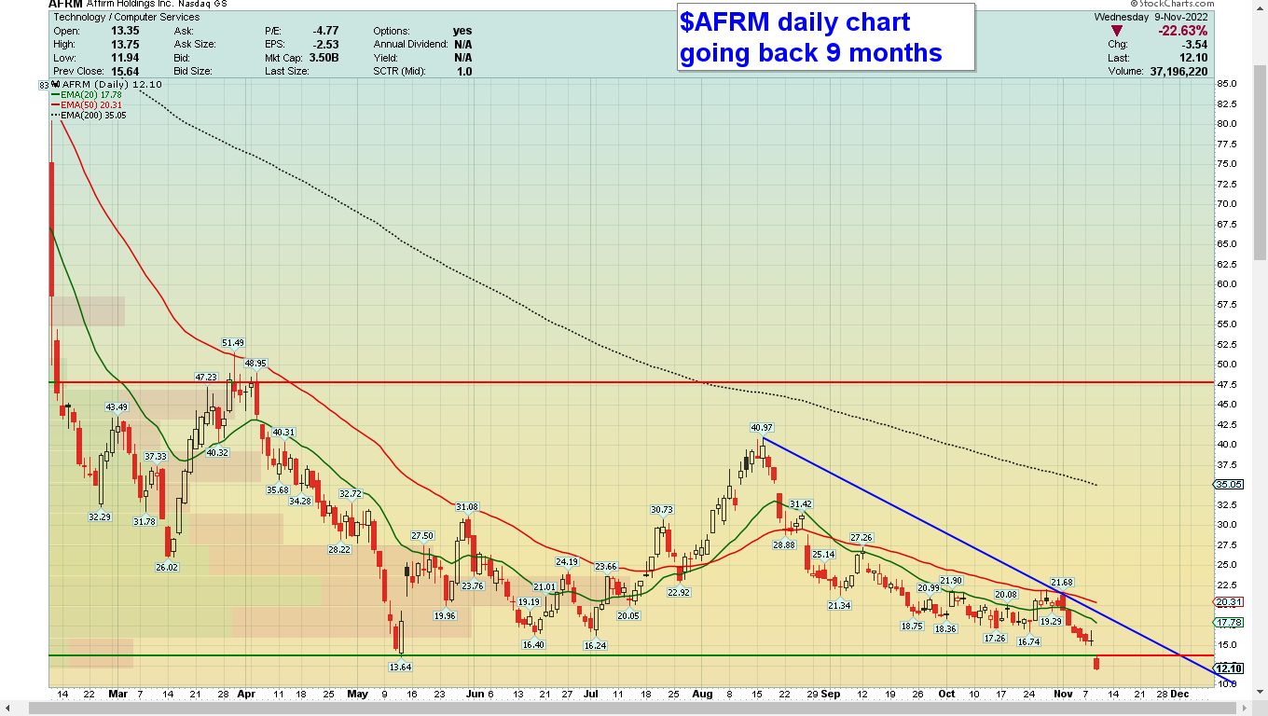Click the 16.74 price label
Viewport: 1268px width, 716px height.
(x=1028, y=641)
